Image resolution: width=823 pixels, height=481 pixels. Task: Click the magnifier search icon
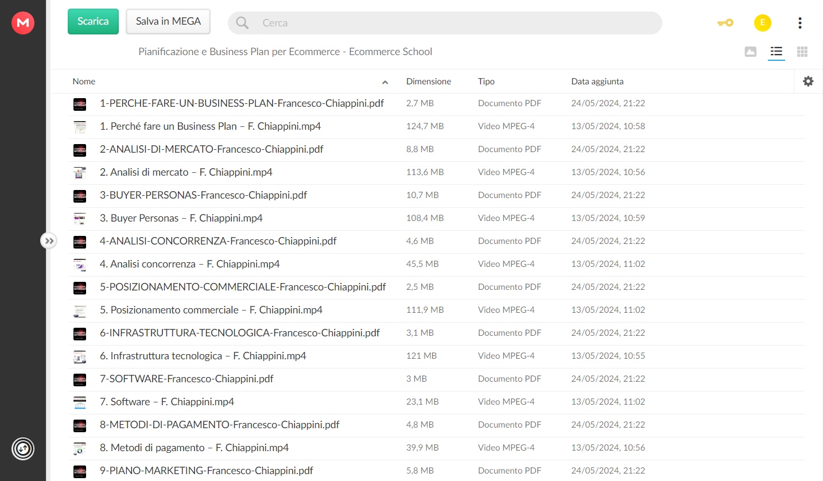coord(243,23)
